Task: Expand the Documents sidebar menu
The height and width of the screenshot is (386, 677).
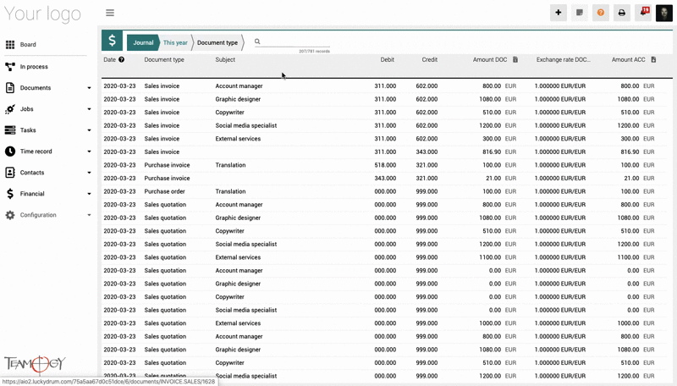Action: pos(89,88)
